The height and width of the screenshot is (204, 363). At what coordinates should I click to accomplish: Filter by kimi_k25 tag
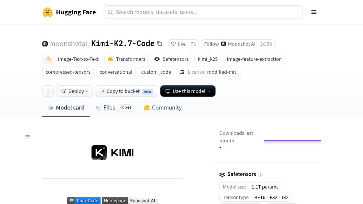tap(208, 59)
